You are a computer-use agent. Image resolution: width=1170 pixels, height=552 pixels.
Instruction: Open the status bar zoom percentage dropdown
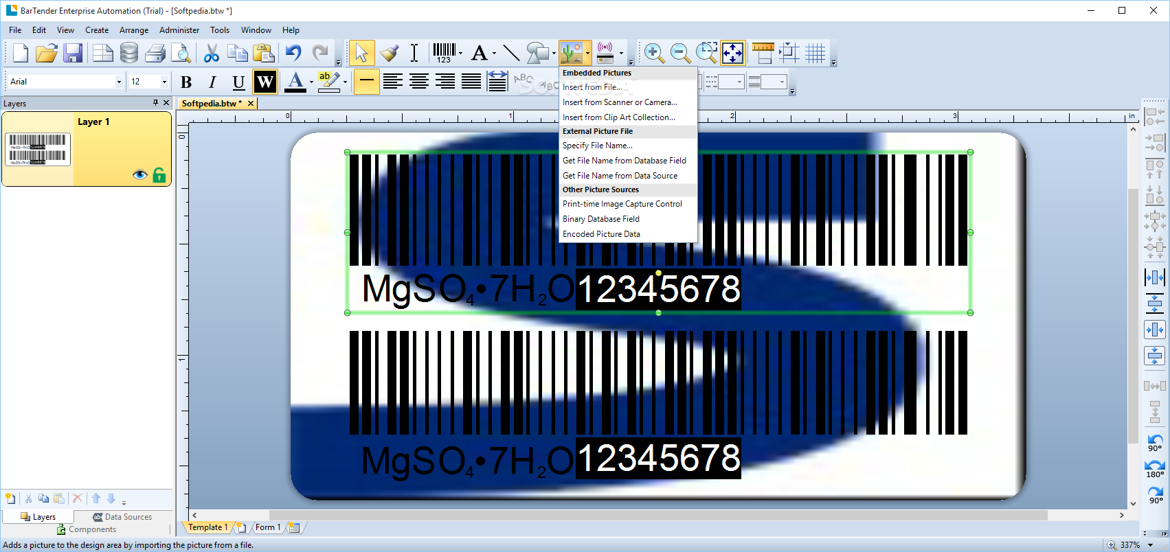point(1150,545)
